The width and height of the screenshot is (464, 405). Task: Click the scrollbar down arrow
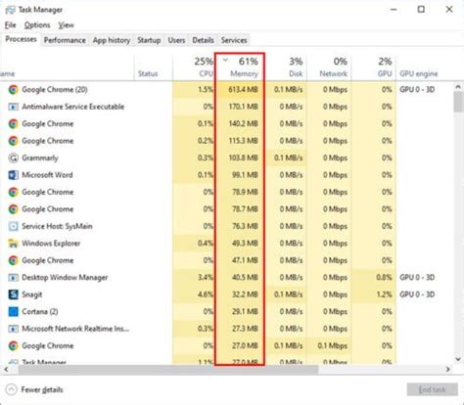[x=458, y=359]
